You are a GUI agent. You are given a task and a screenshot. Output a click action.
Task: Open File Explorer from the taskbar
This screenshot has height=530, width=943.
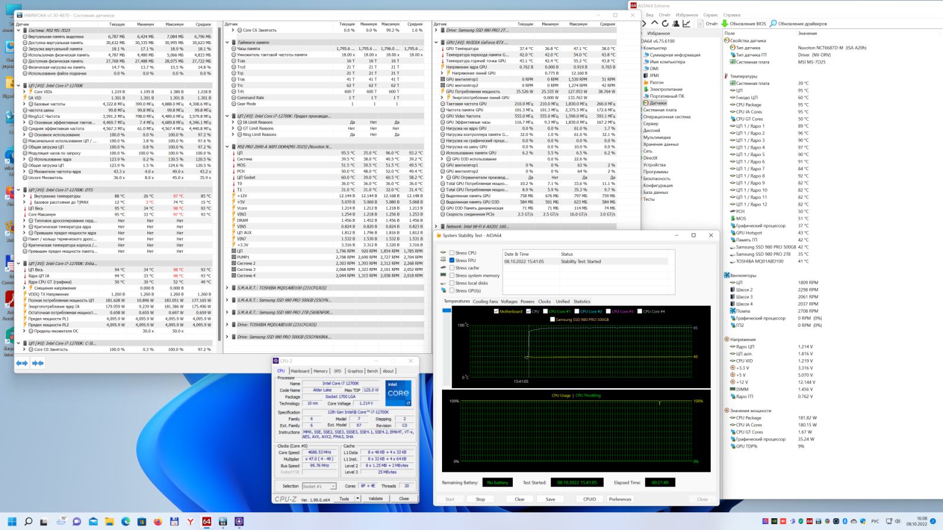tap(109, 522)
